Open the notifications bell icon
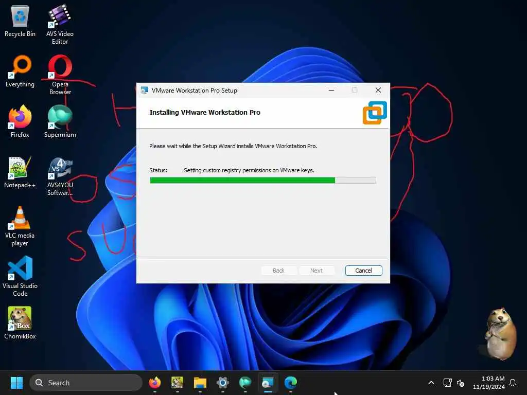 513,383
